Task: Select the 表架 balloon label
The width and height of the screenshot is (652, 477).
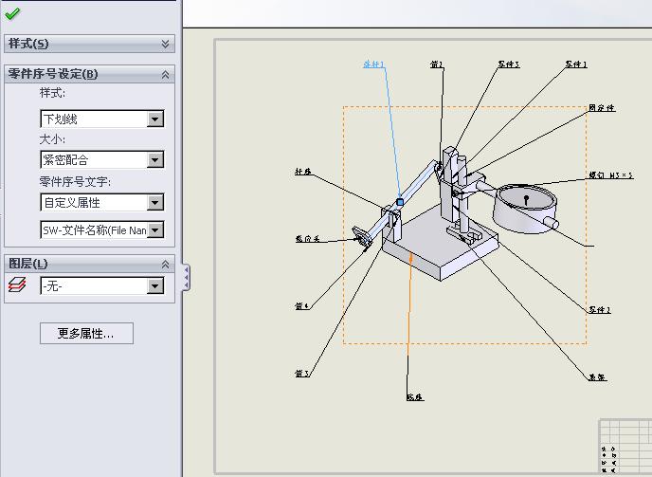Action: pos(598,377)
